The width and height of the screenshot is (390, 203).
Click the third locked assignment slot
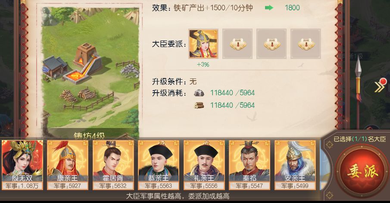point(306,44)
